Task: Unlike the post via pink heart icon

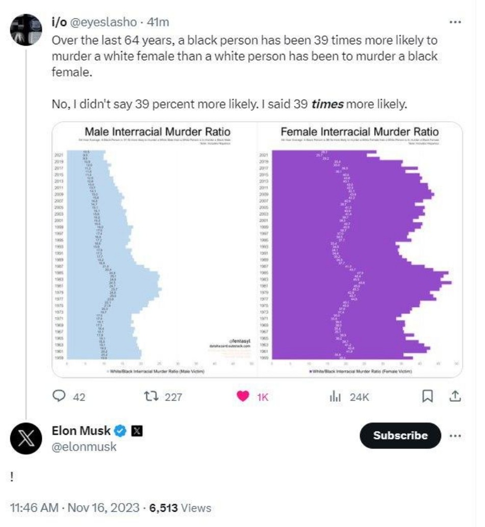Action: pos(243,397)
